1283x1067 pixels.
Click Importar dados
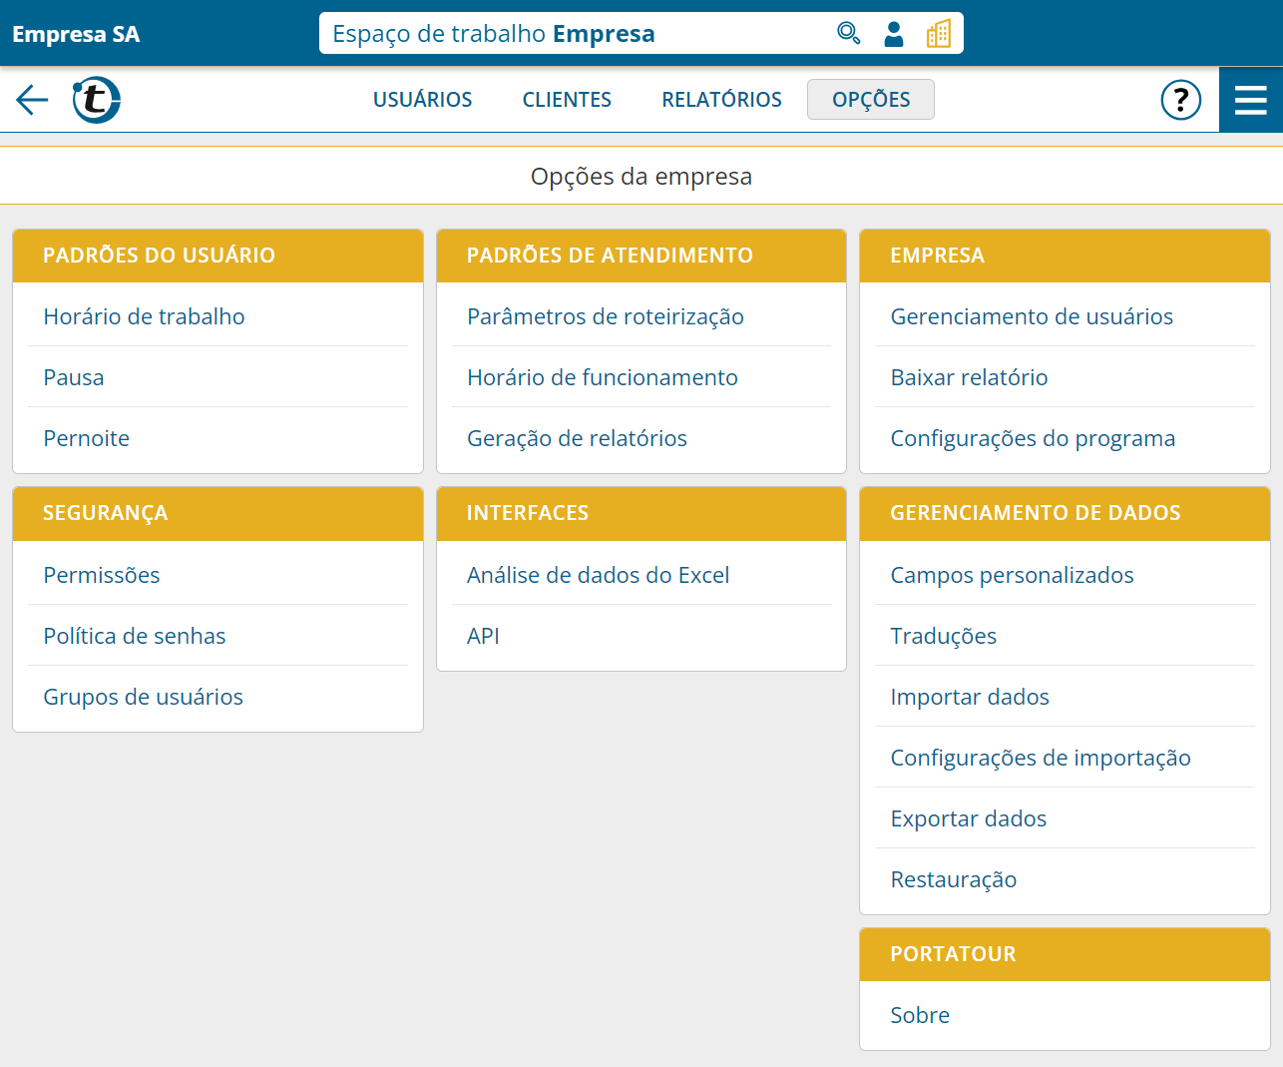[1065, 697]
